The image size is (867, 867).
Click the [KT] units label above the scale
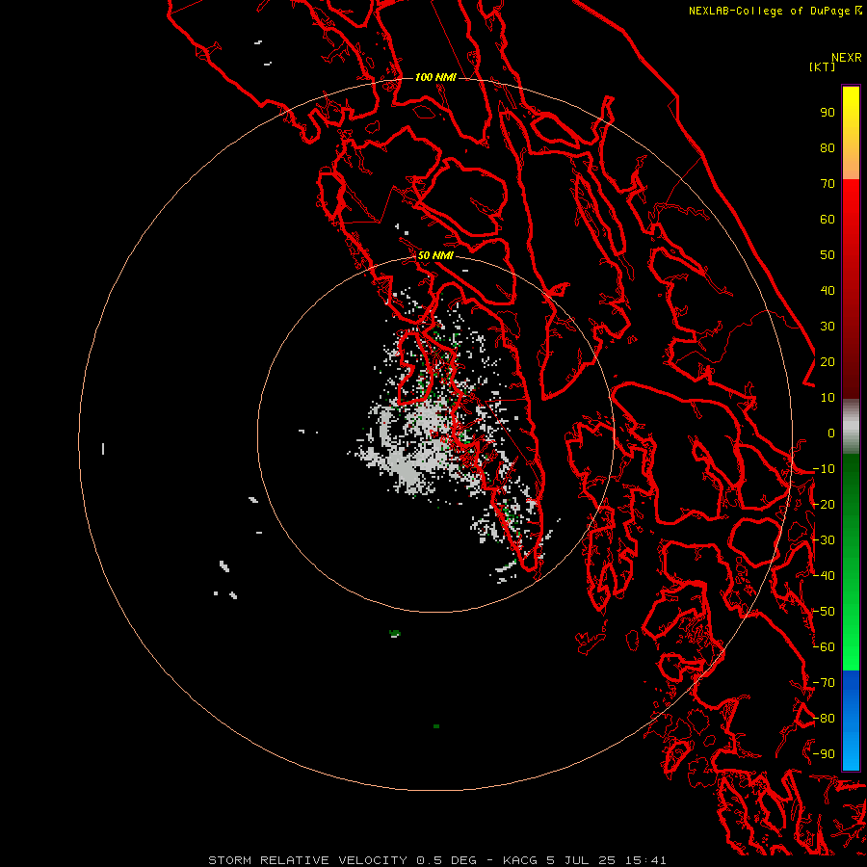(822, 66)
